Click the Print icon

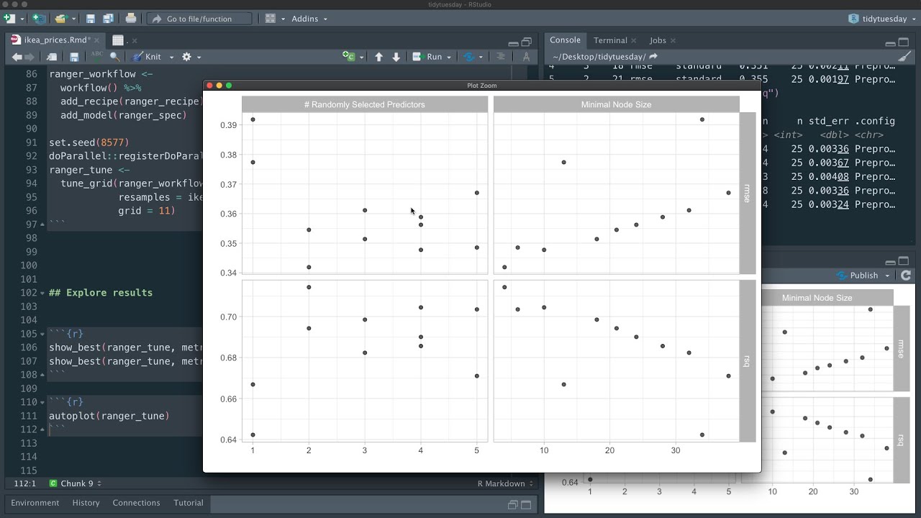pyautogui.click(x=130, y=18)
